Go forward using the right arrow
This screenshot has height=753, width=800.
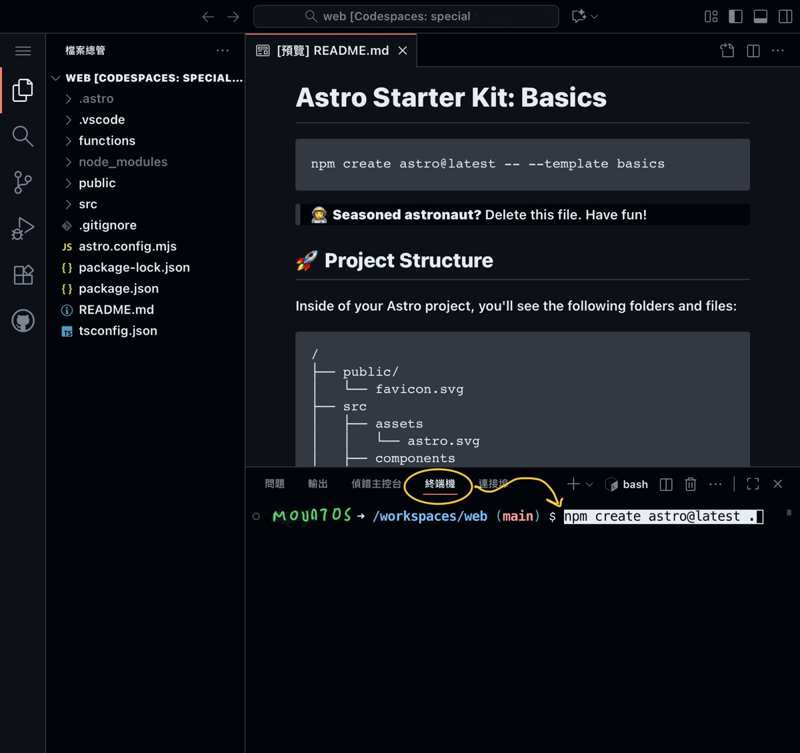[233, 17]
